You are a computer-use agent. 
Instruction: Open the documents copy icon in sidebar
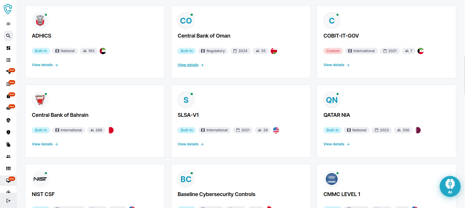8,144
